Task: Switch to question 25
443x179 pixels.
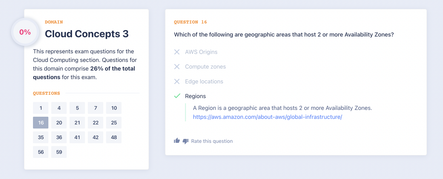Action: (114, 122)
